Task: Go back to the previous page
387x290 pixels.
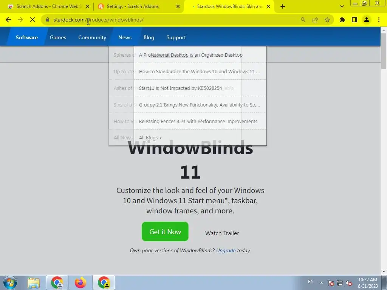Action: pyautogui.click(x=8, y=20)
